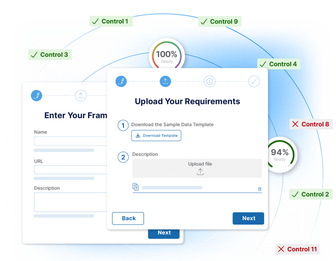Click Next on the Upload Your Requirements card
Viewport: 336px width, 261px height.
248,218
